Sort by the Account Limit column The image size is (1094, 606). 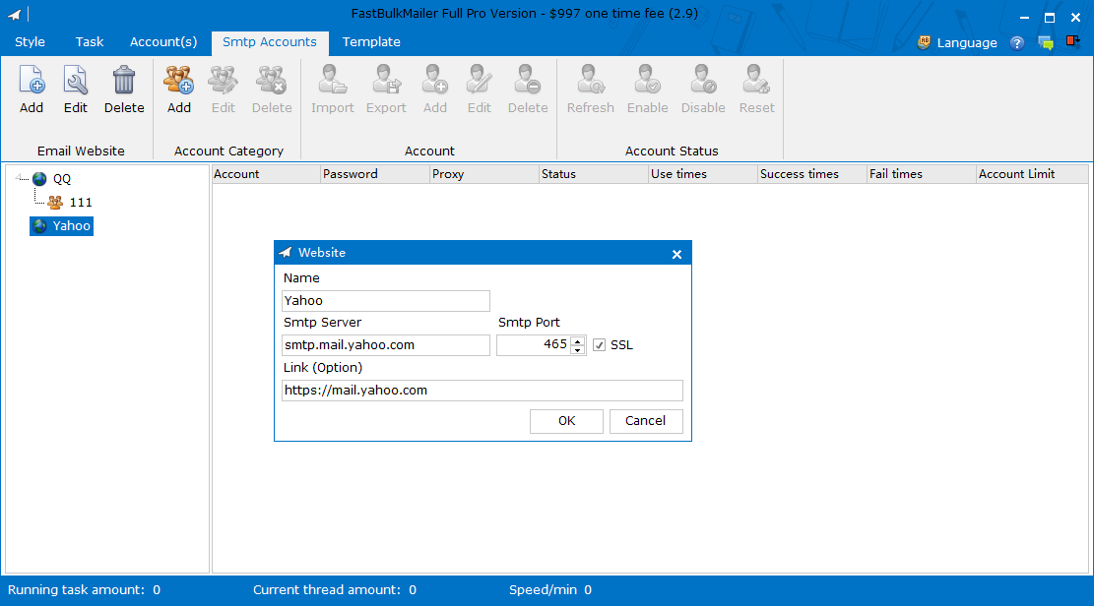click(x=1032, y=174)
